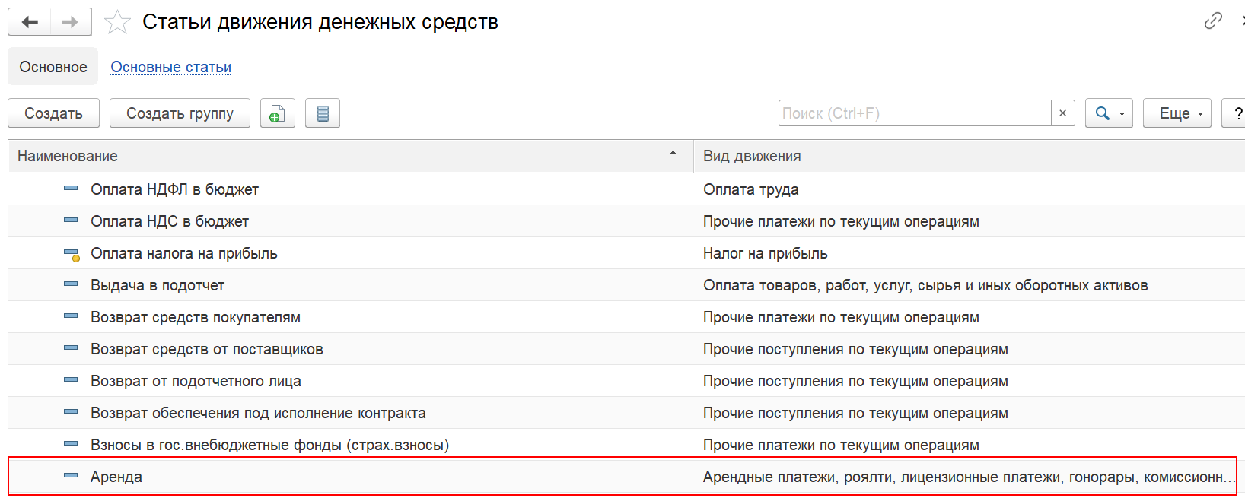Go forward with the right arrow button

71,22
